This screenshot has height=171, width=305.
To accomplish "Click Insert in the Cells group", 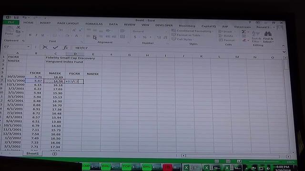I will pos(225,31).
